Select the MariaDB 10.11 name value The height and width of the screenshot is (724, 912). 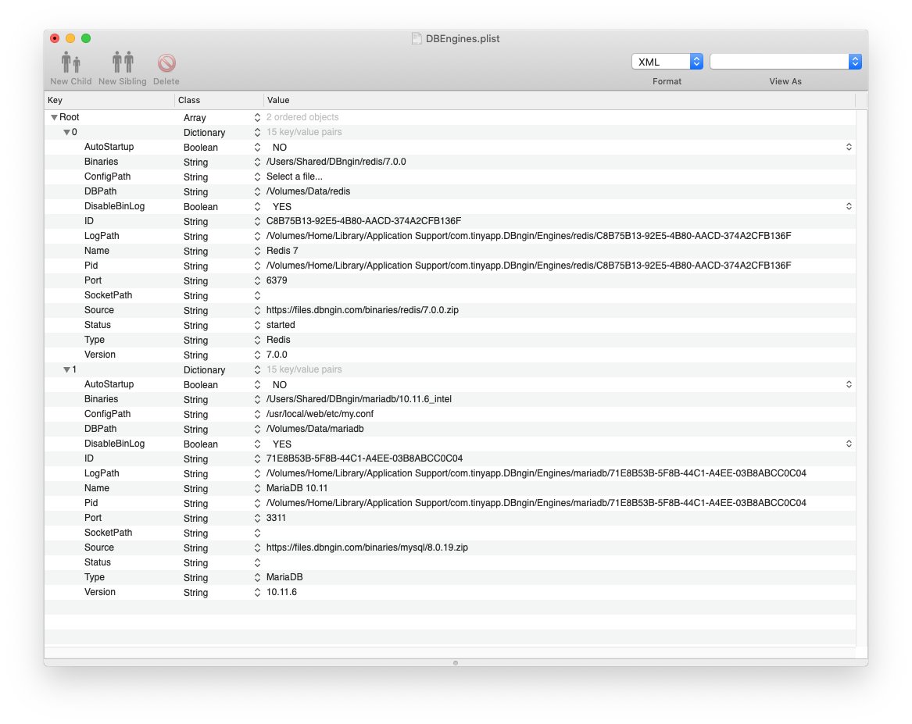(297, 488)
